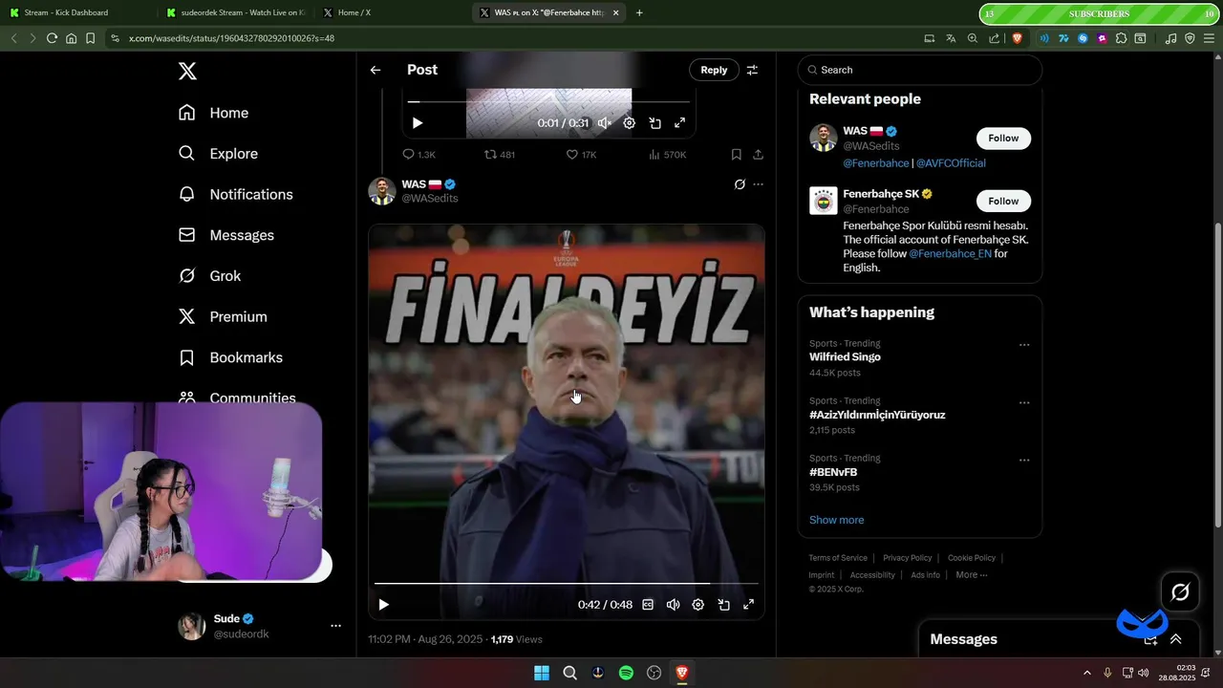Open the browser main menu
This screenshot has height=688, width=1223.
1209,38
